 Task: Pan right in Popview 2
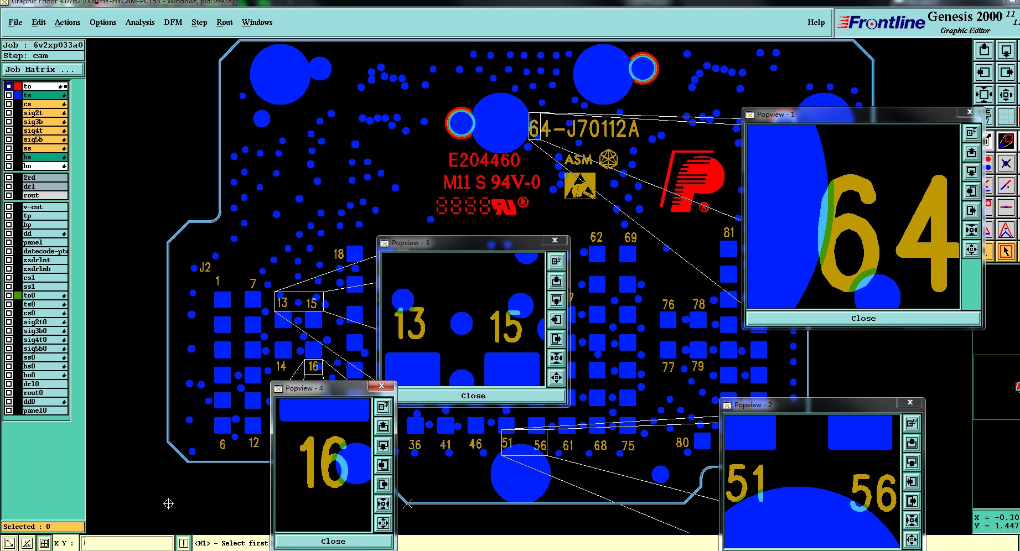(x=912, y=501)
